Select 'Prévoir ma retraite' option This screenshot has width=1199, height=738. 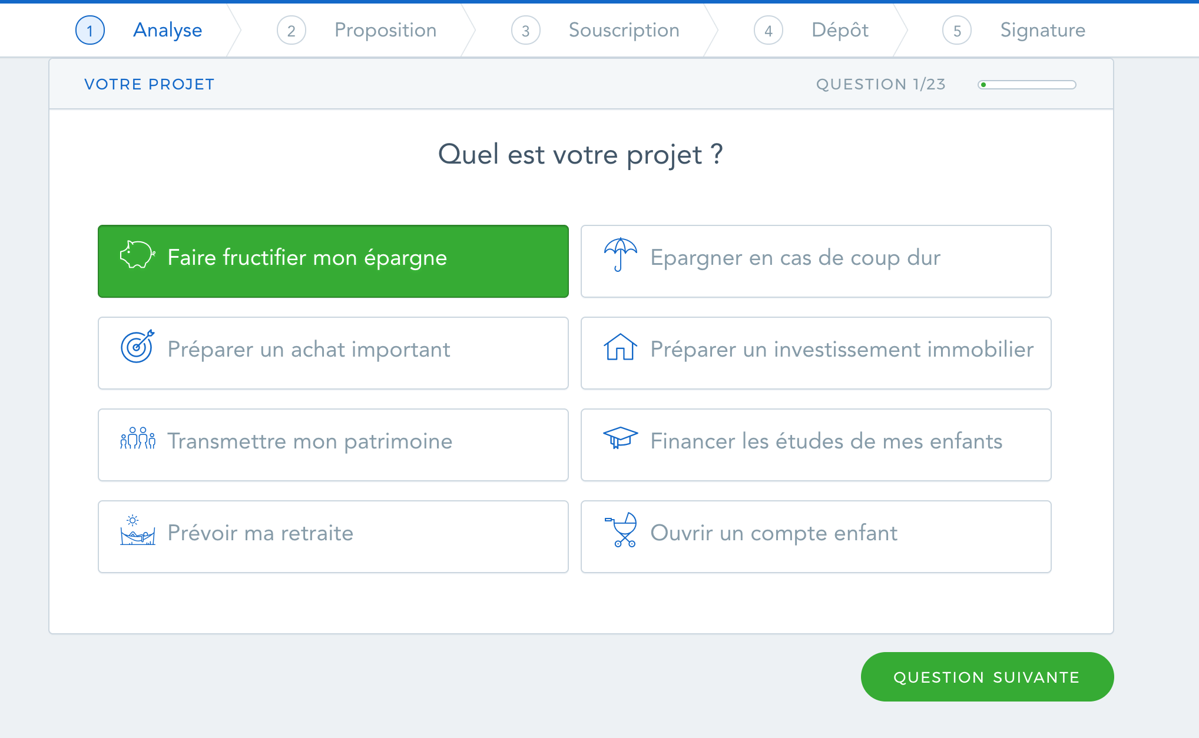click(x=333, y=537)
